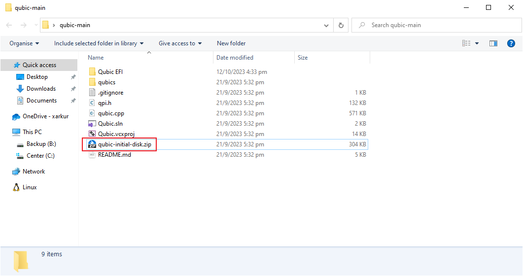Change view layout icon
This screenshot has height=276, width=523.
point(466,43)
